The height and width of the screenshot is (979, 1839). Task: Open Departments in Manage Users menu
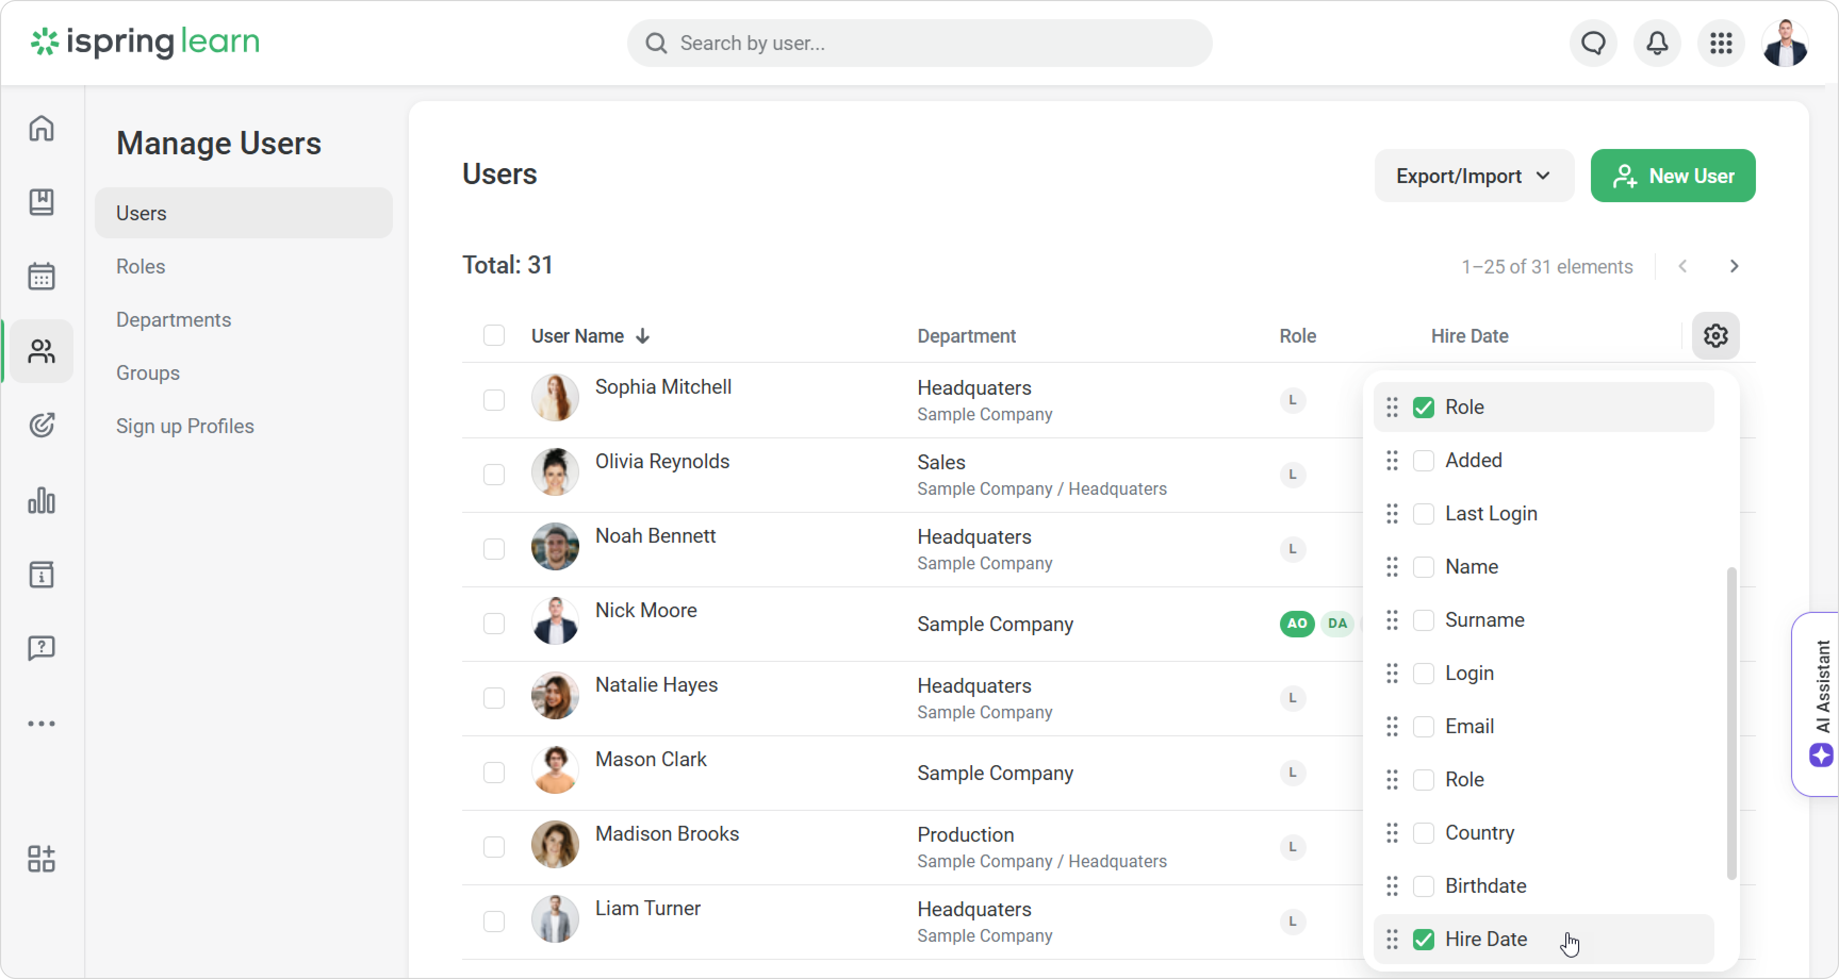point(174,320)
